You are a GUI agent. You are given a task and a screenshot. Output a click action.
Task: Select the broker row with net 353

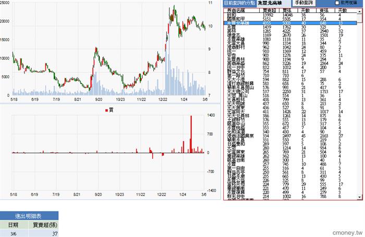[290, 128]
